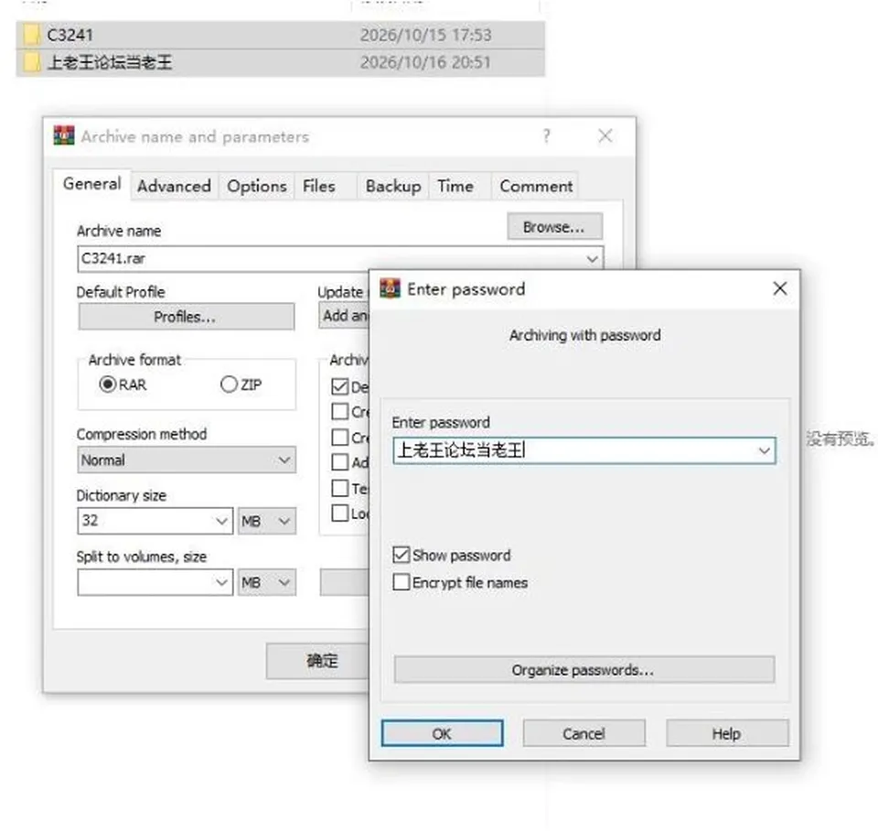Select the ZIP archive format
Viewport: 878px width, 833px height.
pyautogui.click(x=229, y=384)
